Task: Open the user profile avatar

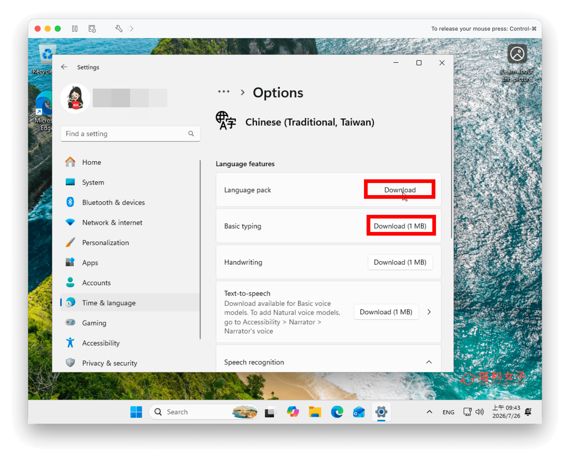Action: (75, 98)
